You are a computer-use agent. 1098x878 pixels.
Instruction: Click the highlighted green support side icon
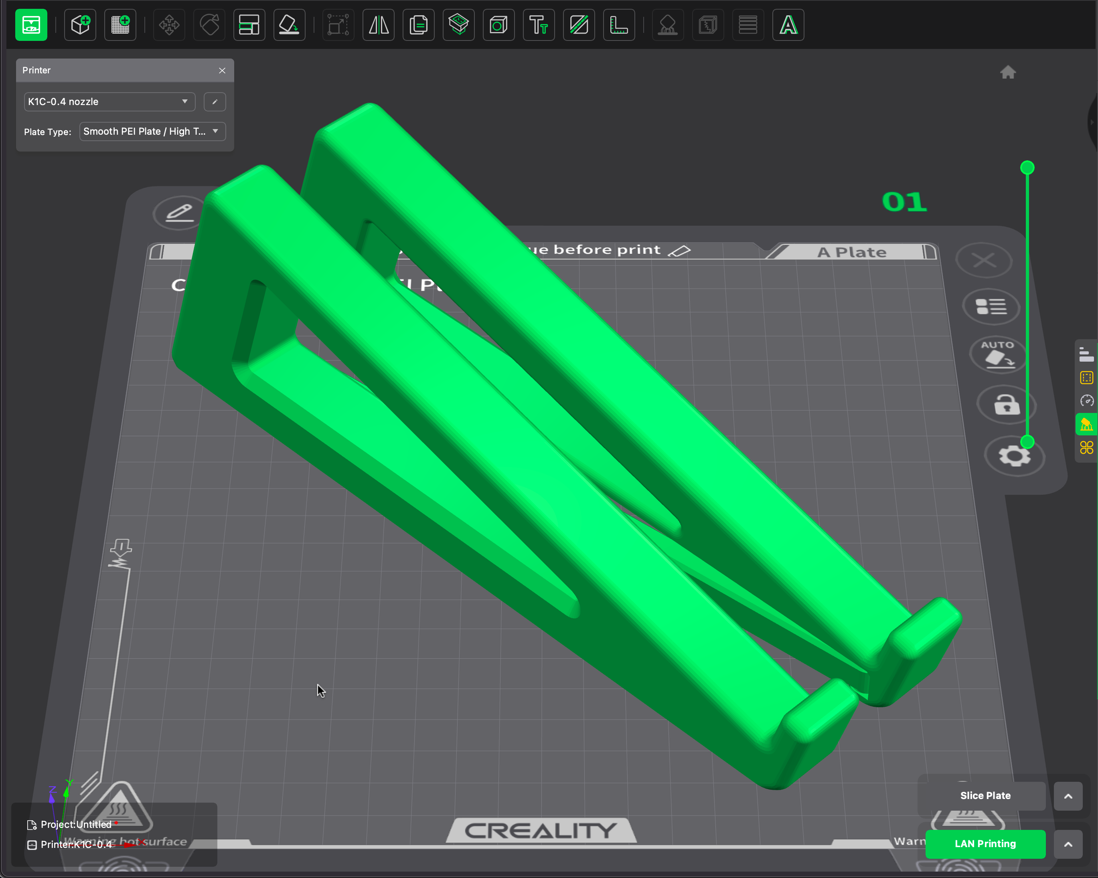tap(1086, 424)
